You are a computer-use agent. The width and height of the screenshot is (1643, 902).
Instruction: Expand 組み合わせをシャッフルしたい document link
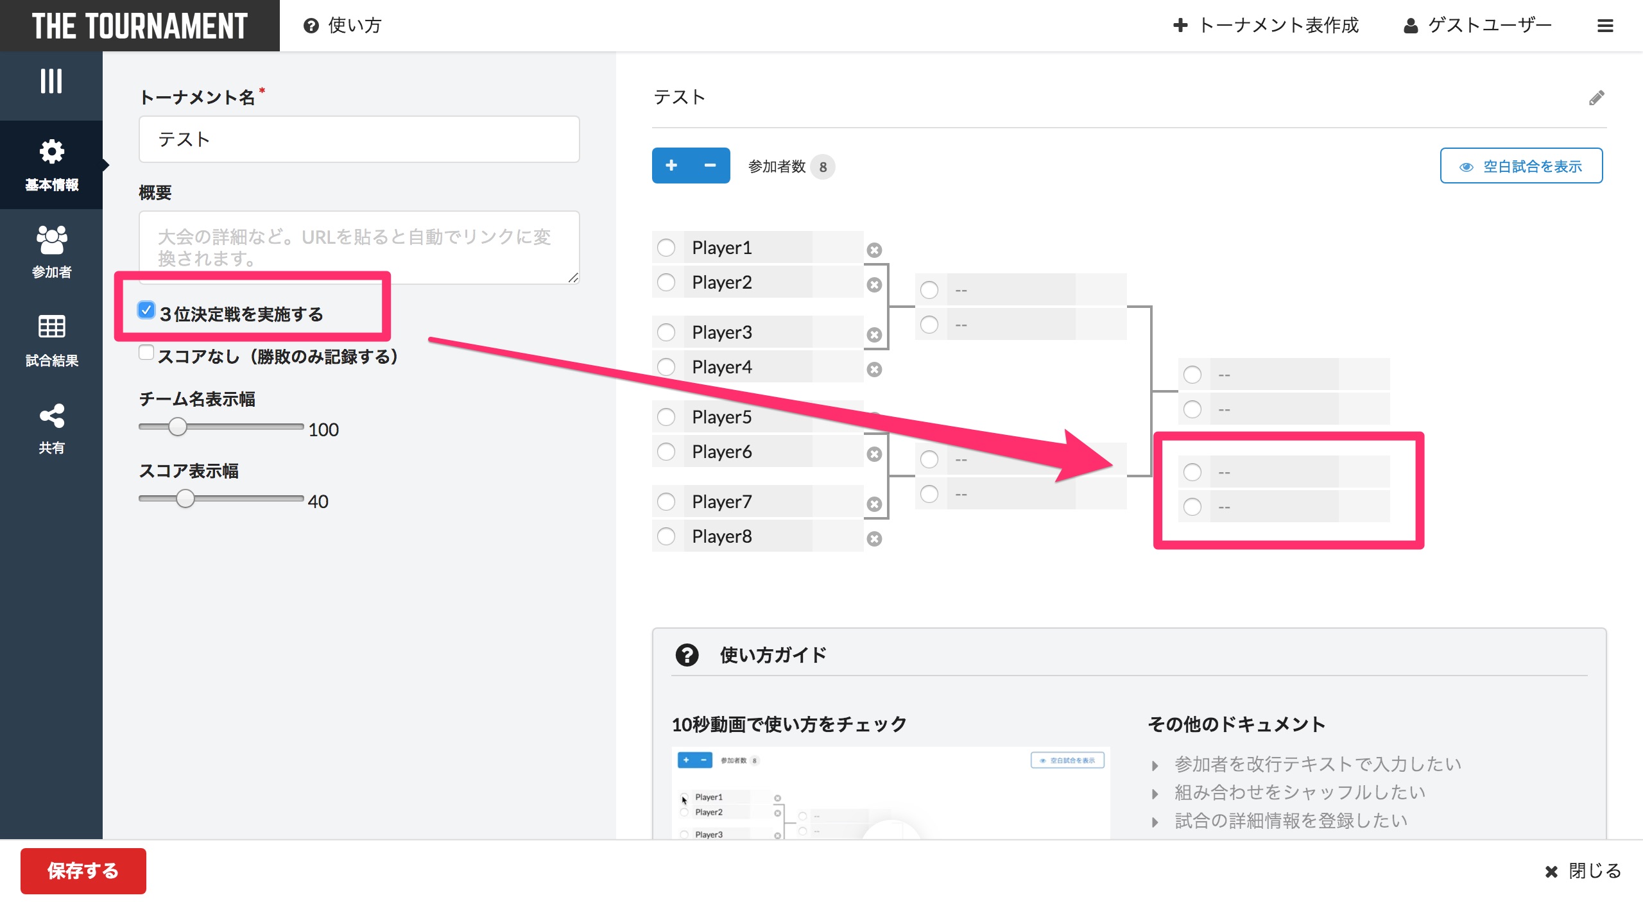[x=1300, y=792]
